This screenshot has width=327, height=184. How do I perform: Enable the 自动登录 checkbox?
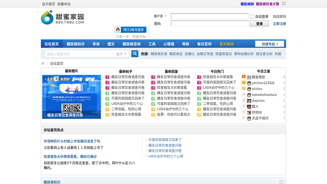pos(252,16)
